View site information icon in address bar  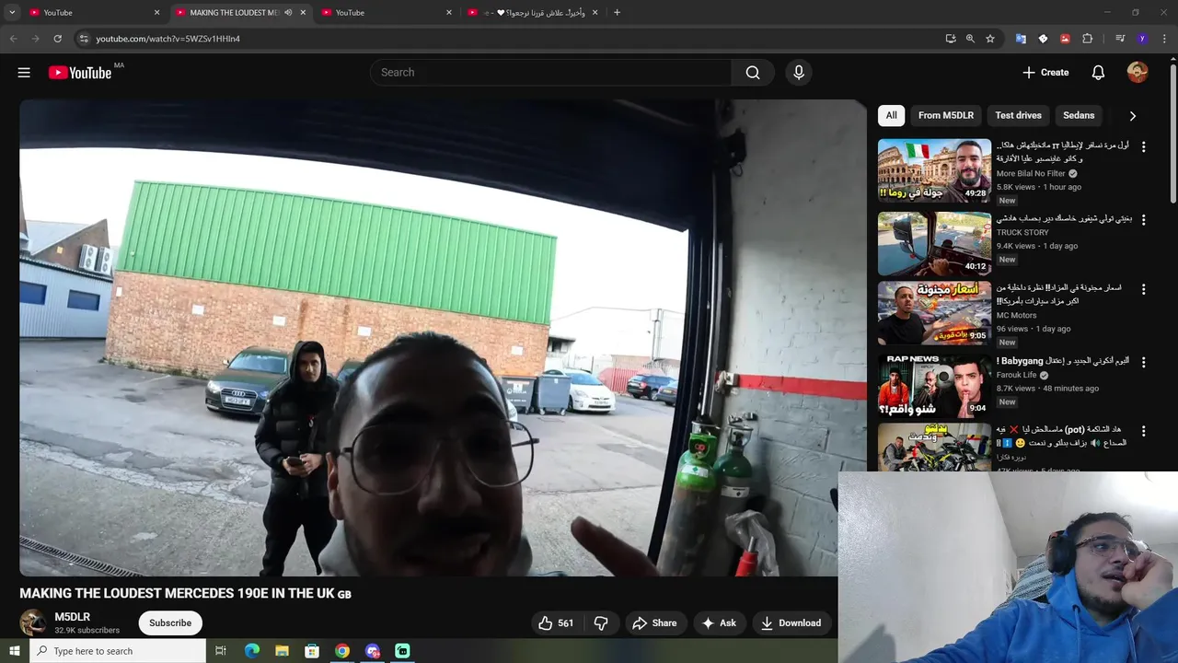point(83,39)
